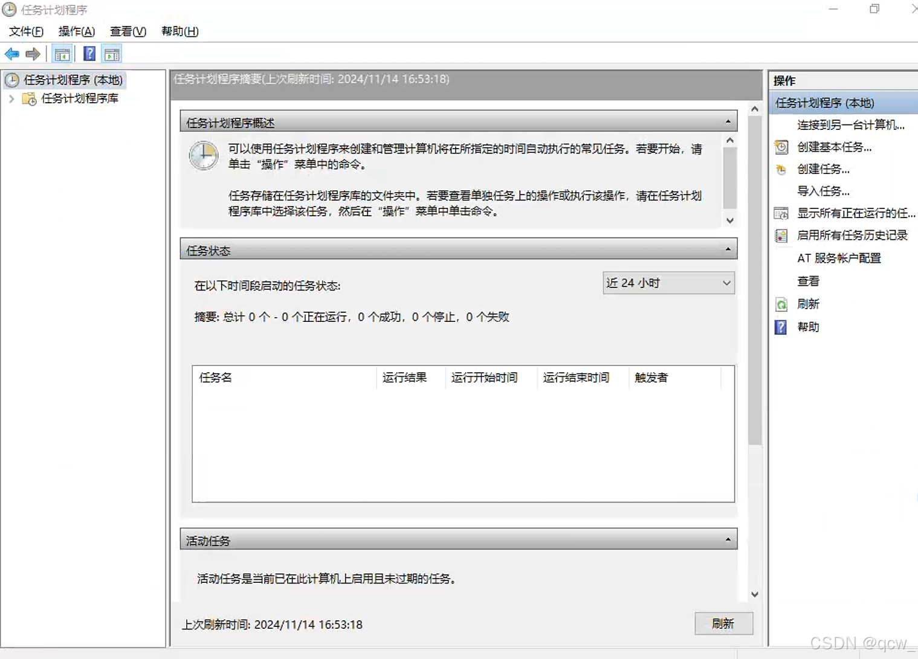Open the 文件(F) menu
Screen dimensions: 918x659
coord(26,31)
